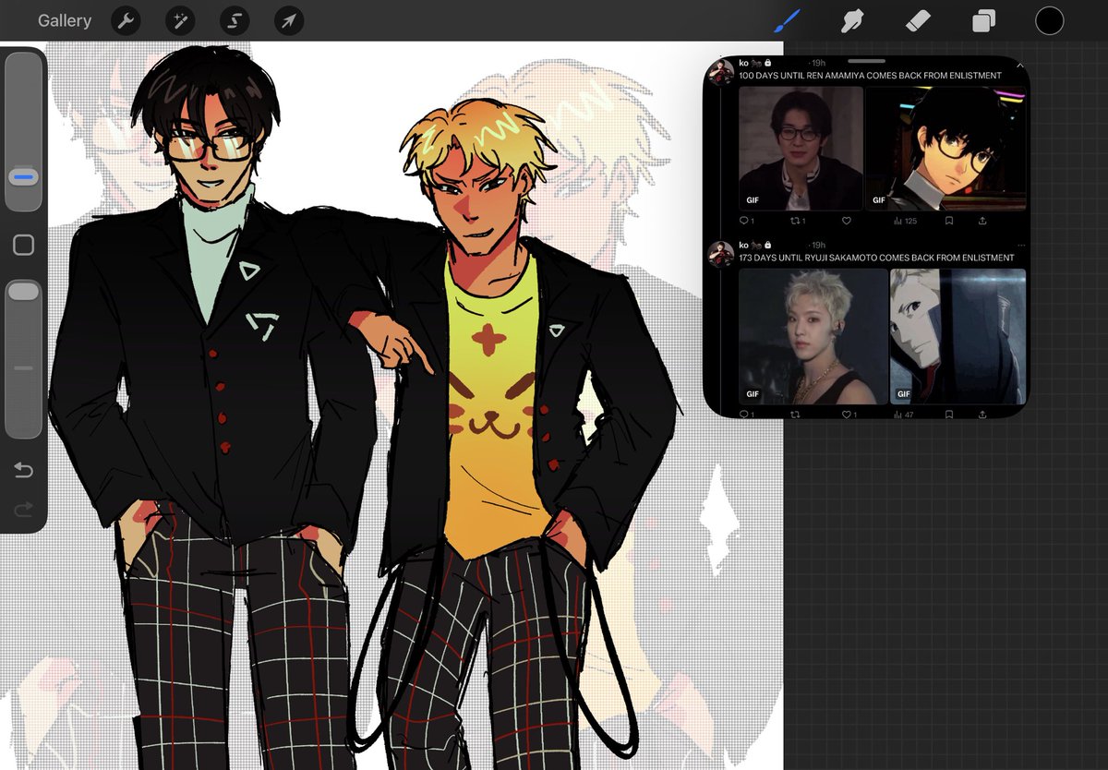The width and height of the screenshot is (1108, 770).
Task: Retweet the Ryuji Sakamoto tweet
Action: click(x=795, y=415)
